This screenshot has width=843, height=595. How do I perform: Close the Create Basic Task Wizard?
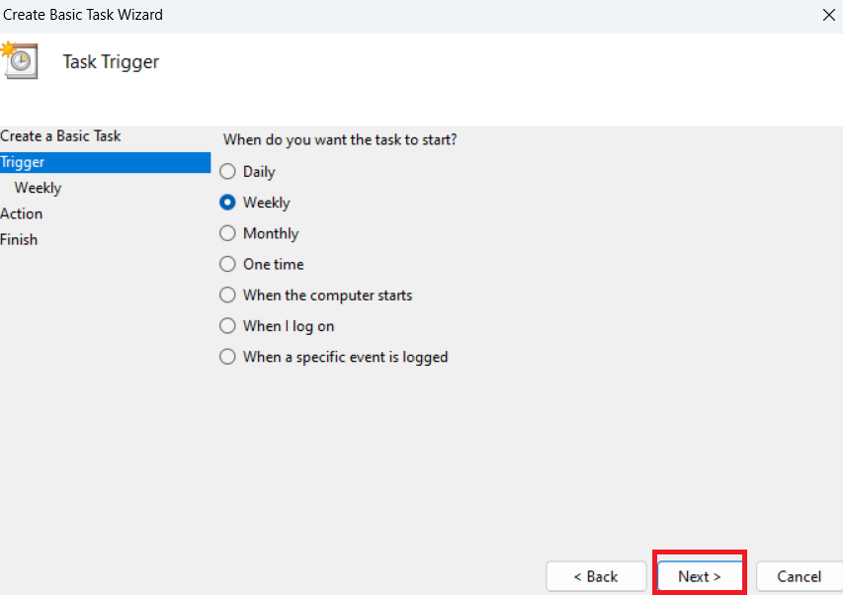click(x=828, y=15)
